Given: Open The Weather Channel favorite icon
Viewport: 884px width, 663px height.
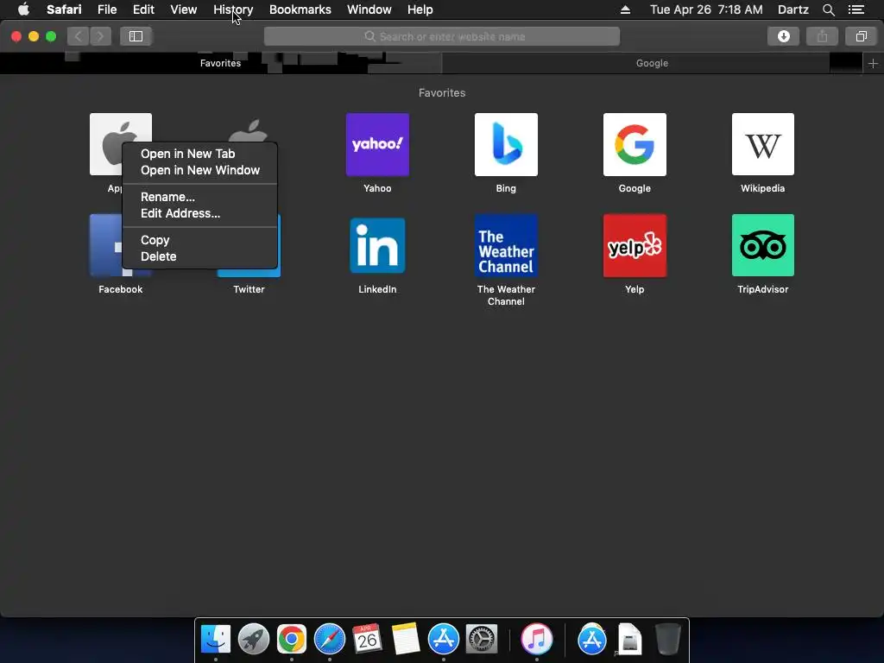Looking at the screenshot, I should click(x=506, y=245).
